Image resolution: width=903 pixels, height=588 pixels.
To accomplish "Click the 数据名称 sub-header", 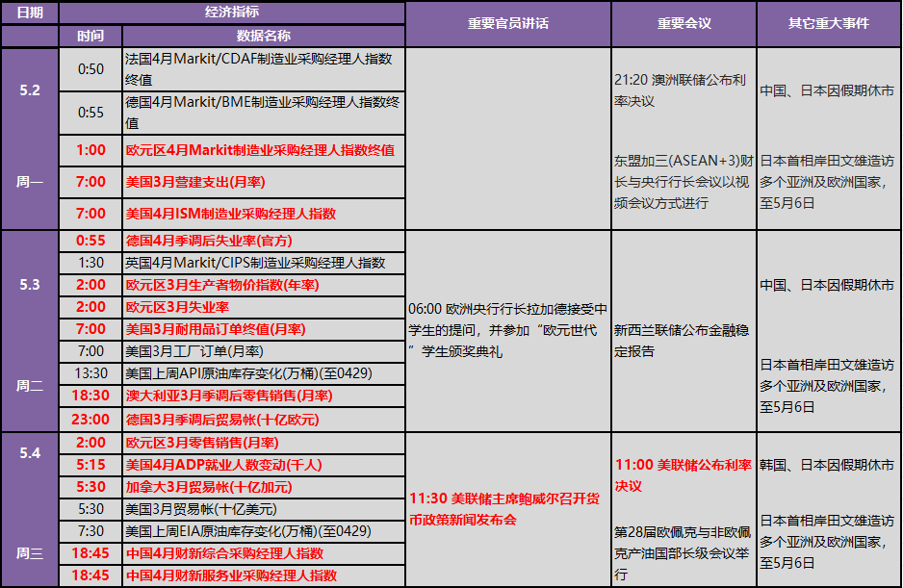I will point(263,36).
